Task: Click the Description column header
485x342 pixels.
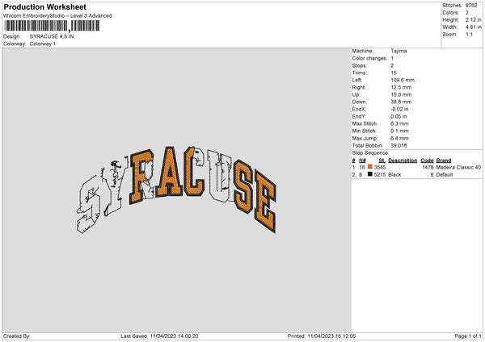Action: pos(403,161)
